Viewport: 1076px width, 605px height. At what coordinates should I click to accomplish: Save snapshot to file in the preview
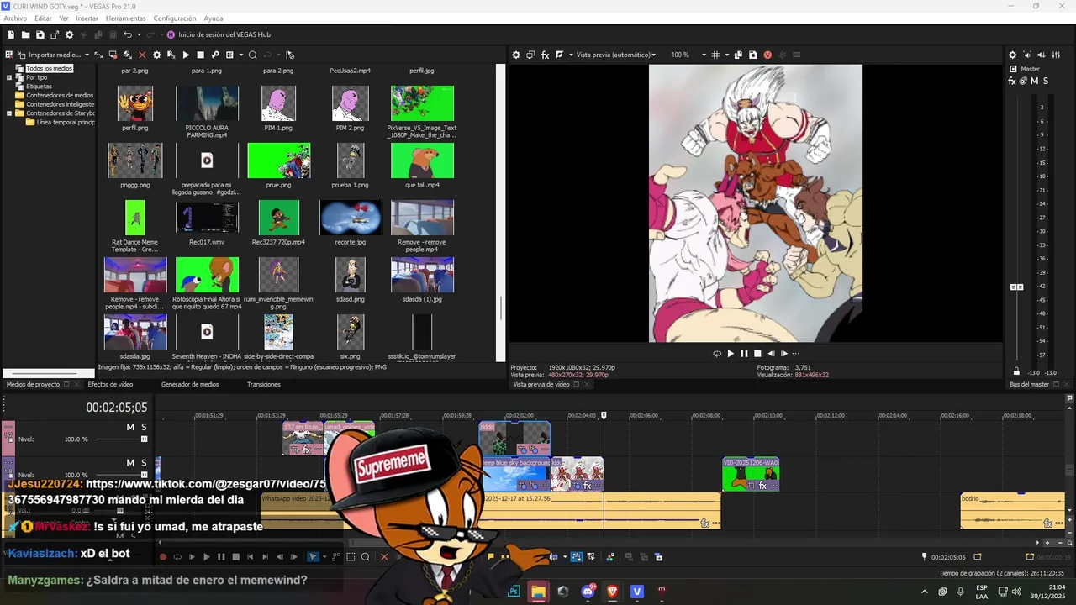click(752, 55)
